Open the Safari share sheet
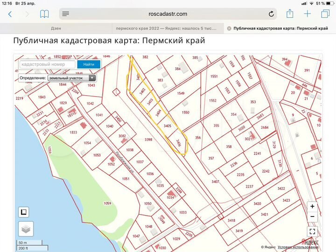Screen dimensions: 336x252 point(290,14)
